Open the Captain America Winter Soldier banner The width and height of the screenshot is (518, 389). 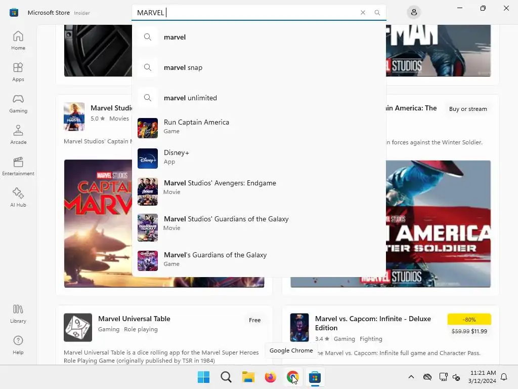[x=438, y=223]
